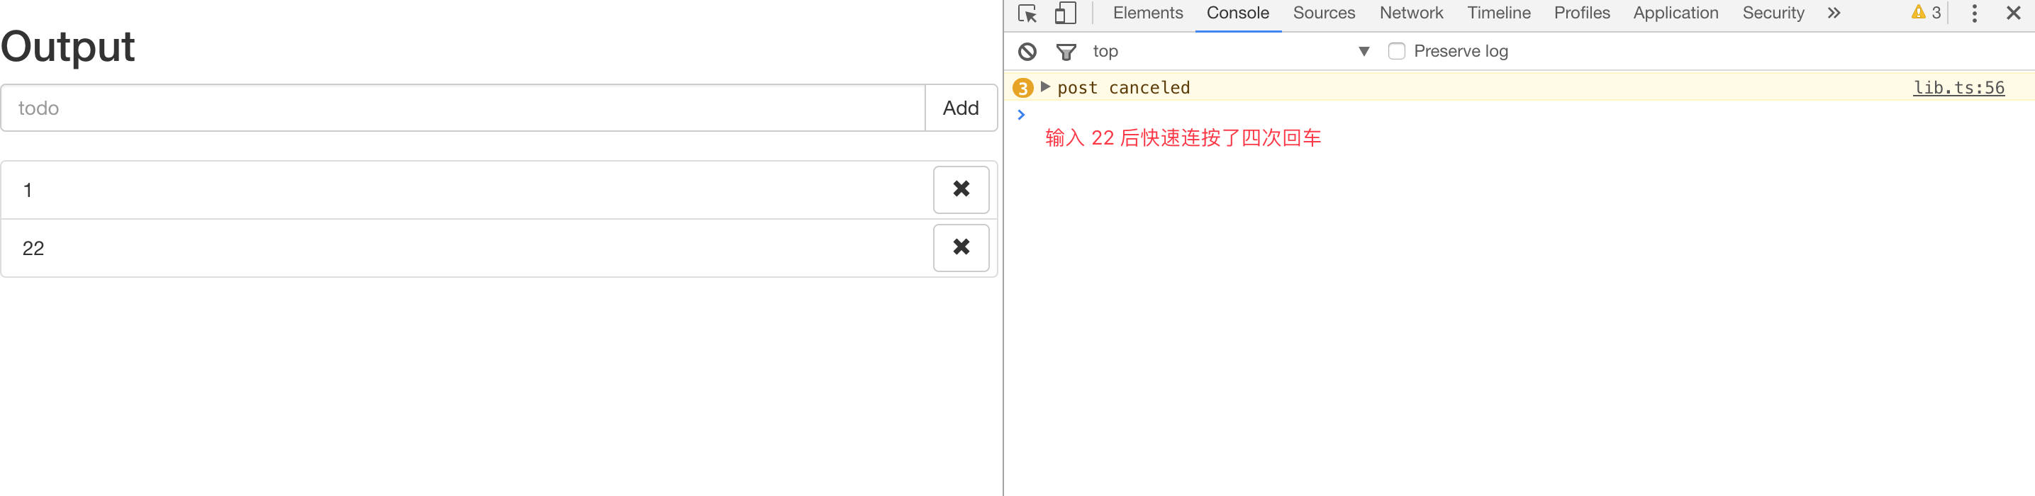This screenshot has width=2035, height=496.
Task: Close the DevTools panel
Action: pyautogui.click(x=2013, y=13)
